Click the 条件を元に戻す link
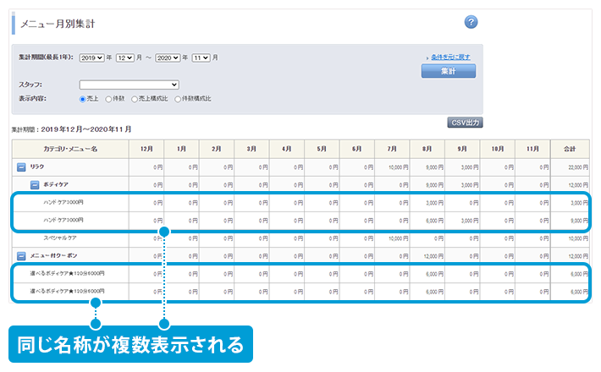Viewport: 601px width, 372px height. coord(451,57)
